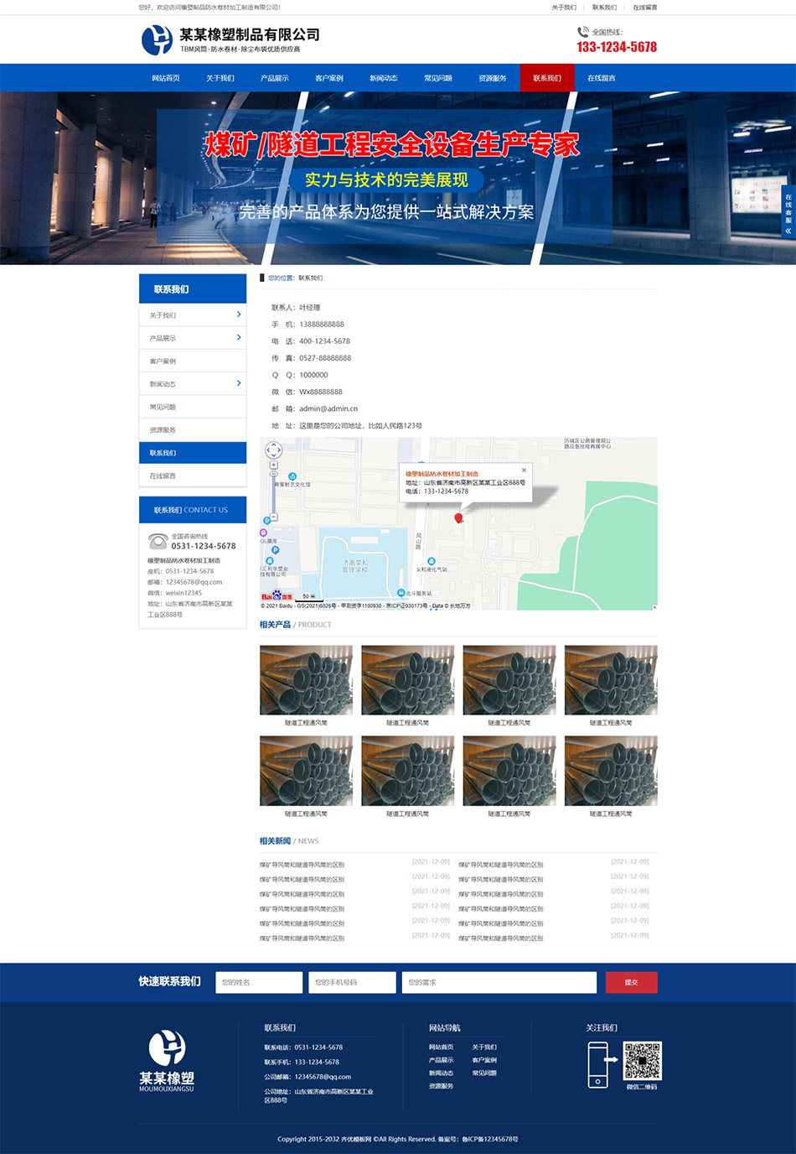The image size is (796, 1154).
Task: Click the 相关产品 section heading
Action: [x=275, y=624]
